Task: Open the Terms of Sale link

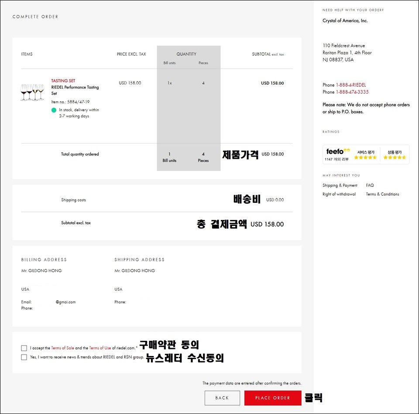Action: (62, 348)
